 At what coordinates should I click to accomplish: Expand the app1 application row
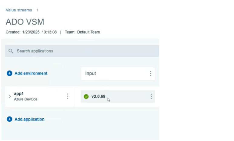pos(10,96)
